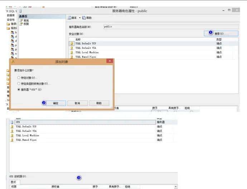The width and height of the screenshot is (247, 189).
Task: Click the 授予 column header in lower grid
Action: tap(95, 186)
